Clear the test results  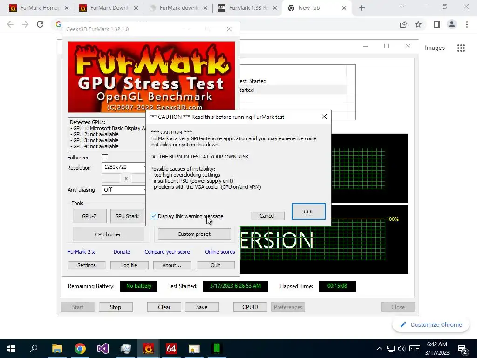(164, 307)
